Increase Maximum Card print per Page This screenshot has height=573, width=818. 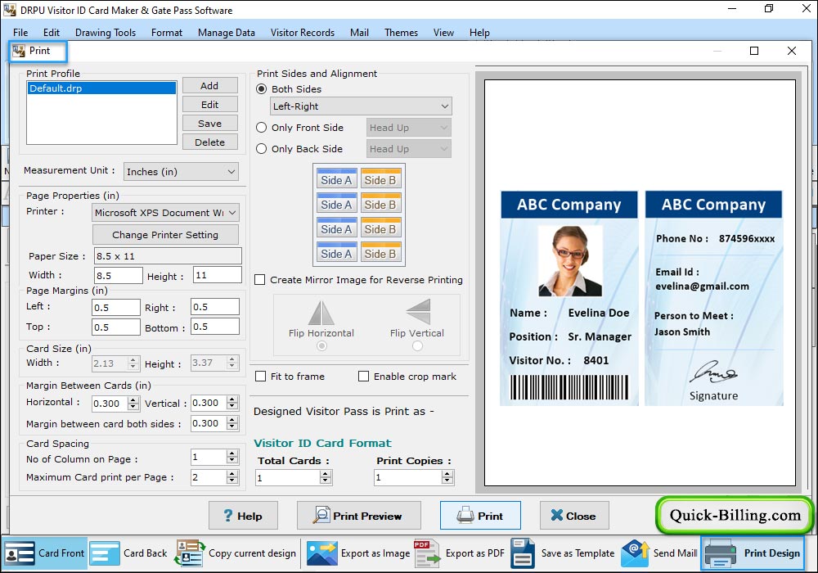232,473
